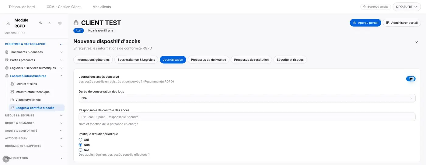426x165 pixels.
Task: Expand Logiciels & services numériques chevron
Action: (61, 68)
